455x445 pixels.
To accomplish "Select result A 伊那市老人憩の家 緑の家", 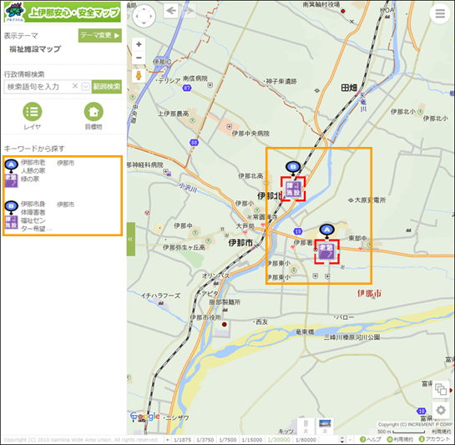I will (x=63, y=173).
